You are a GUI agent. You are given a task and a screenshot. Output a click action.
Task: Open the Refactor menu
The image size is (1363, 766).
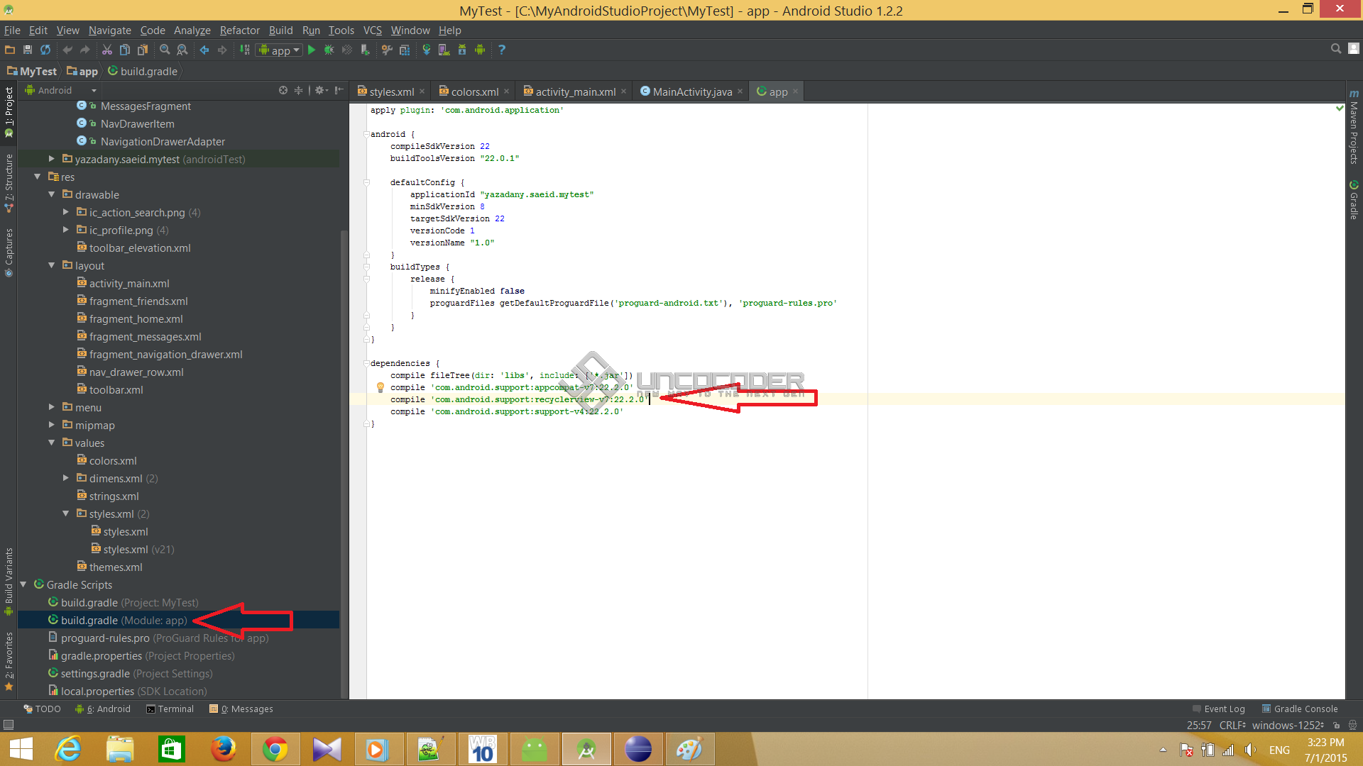239,30
